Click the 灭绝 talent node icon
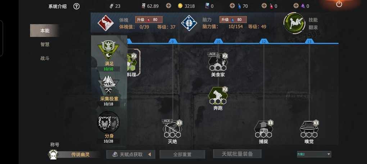 [x=172, y=129]
